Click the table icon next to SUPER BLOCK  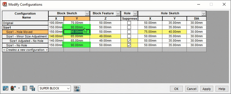click(77, 89)
